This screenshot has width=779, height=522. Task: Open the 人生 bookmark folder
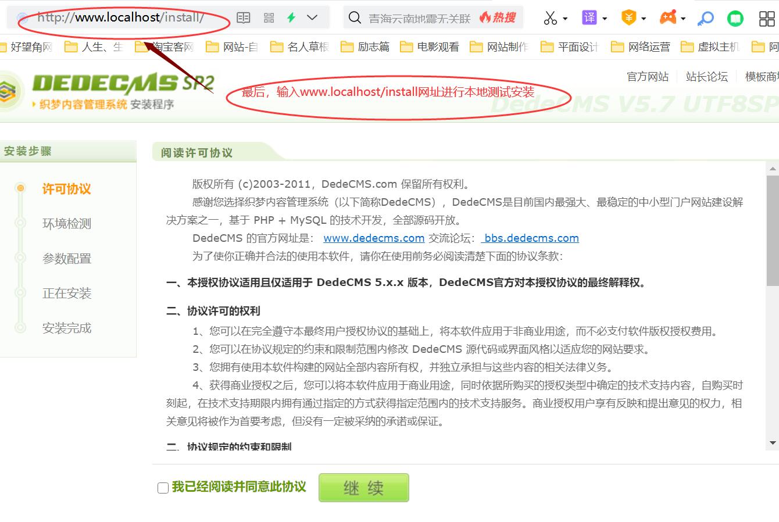click(x=94, y=47)
